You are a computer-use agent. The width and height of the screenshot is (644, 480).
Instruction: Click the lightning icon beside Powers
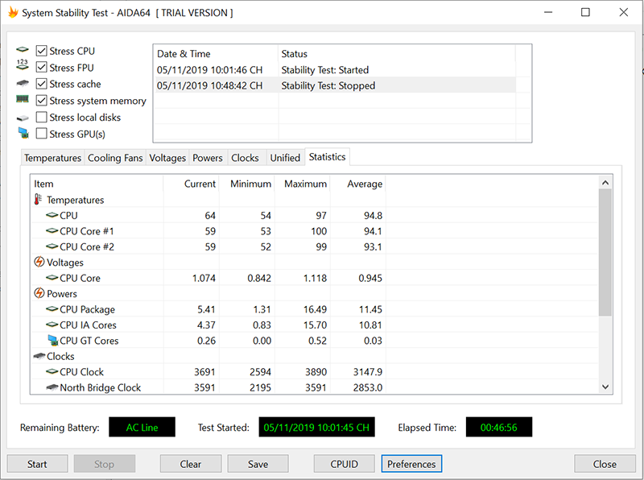(39, 294)
